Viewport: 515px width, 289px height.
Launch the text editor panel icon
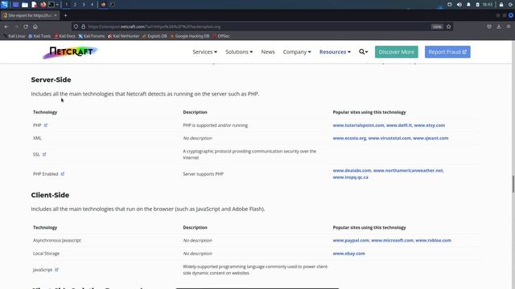(34, 5)
